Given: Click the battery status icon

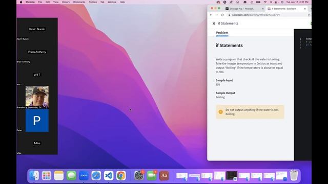Looking at the screenshot, I should pyautogui.click(x=258, y=2).
